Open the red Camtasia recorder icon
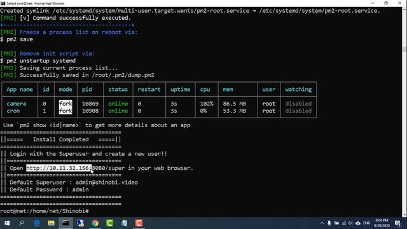Image resolution: width=407 pixels, height=229 pixels. point(139,223)
